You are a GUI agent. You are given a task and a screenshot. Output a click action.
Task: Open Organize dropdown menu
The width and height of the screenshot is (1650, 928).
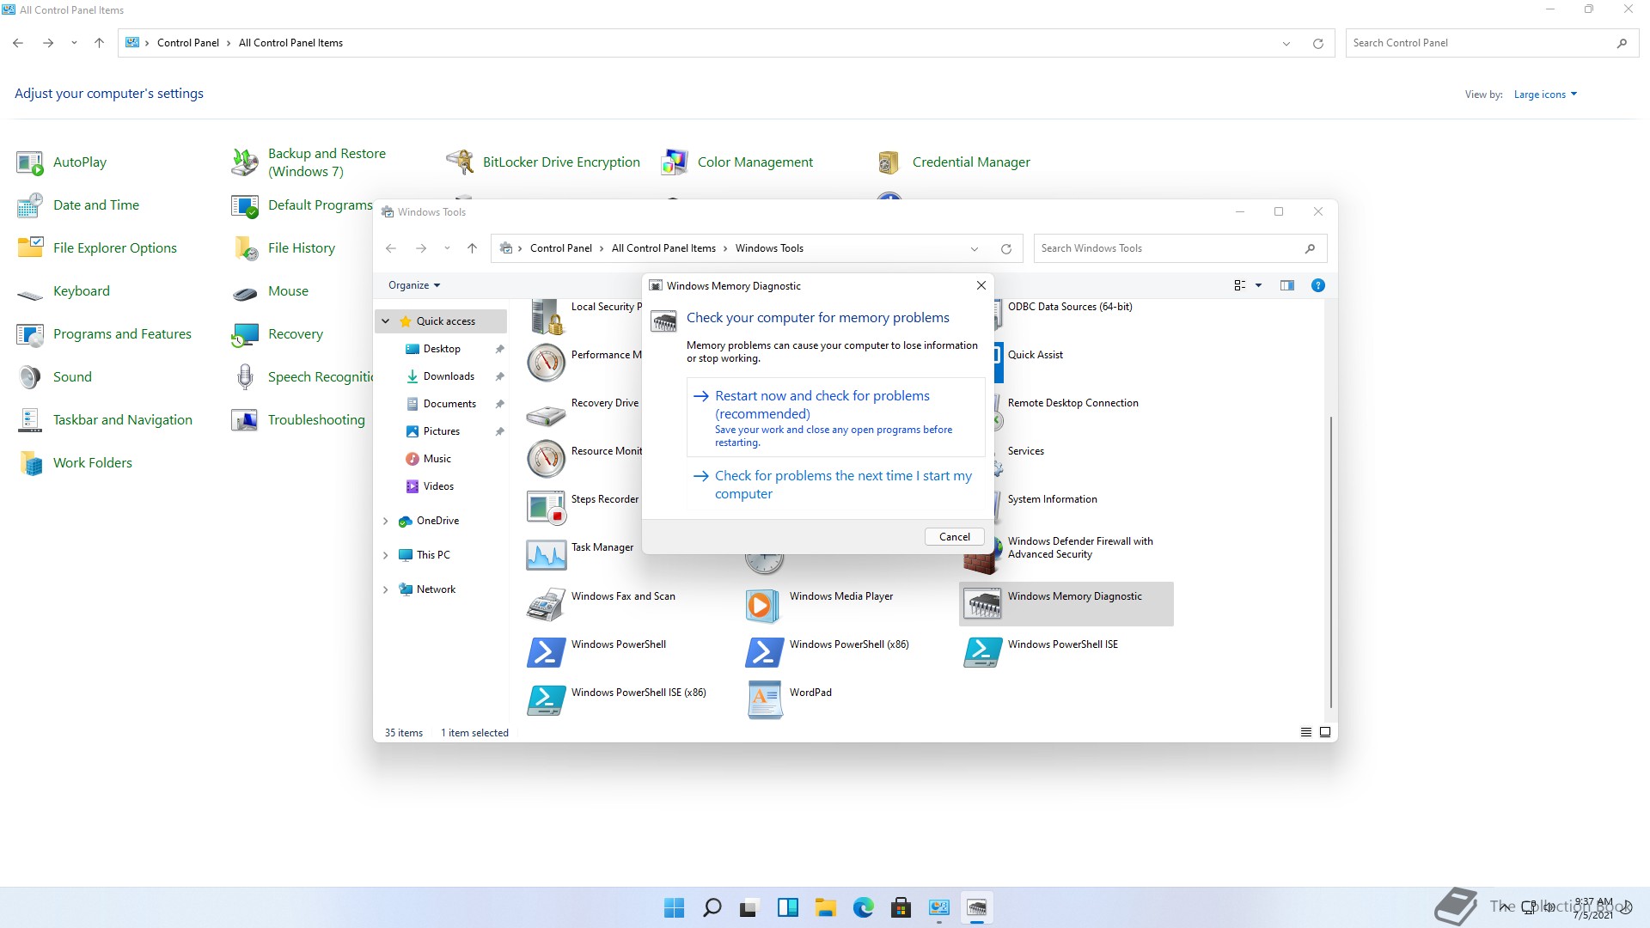coord(414,285)
